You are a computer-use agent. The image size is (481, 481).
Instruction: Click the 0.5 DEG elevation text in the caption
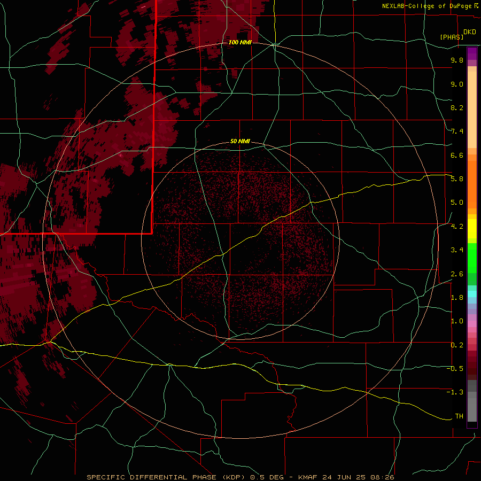[x=267, y=477]
